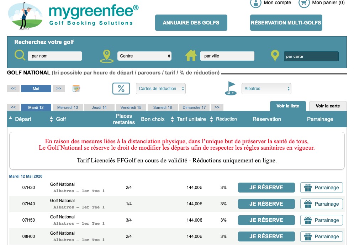Focus the par ville search field
The width and height of the screenshot is (354, 245).
pyautogui.click(x=227, y=56)
